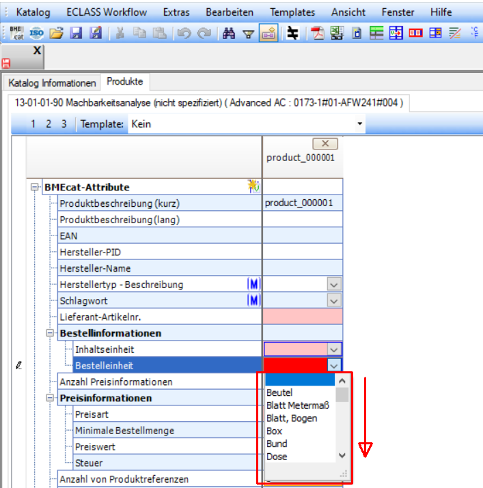The height and width of the screenshot is (488, 483).
Task: Toggle the highlighted add-property toolbar icon
Action: [x=268, y=33]
